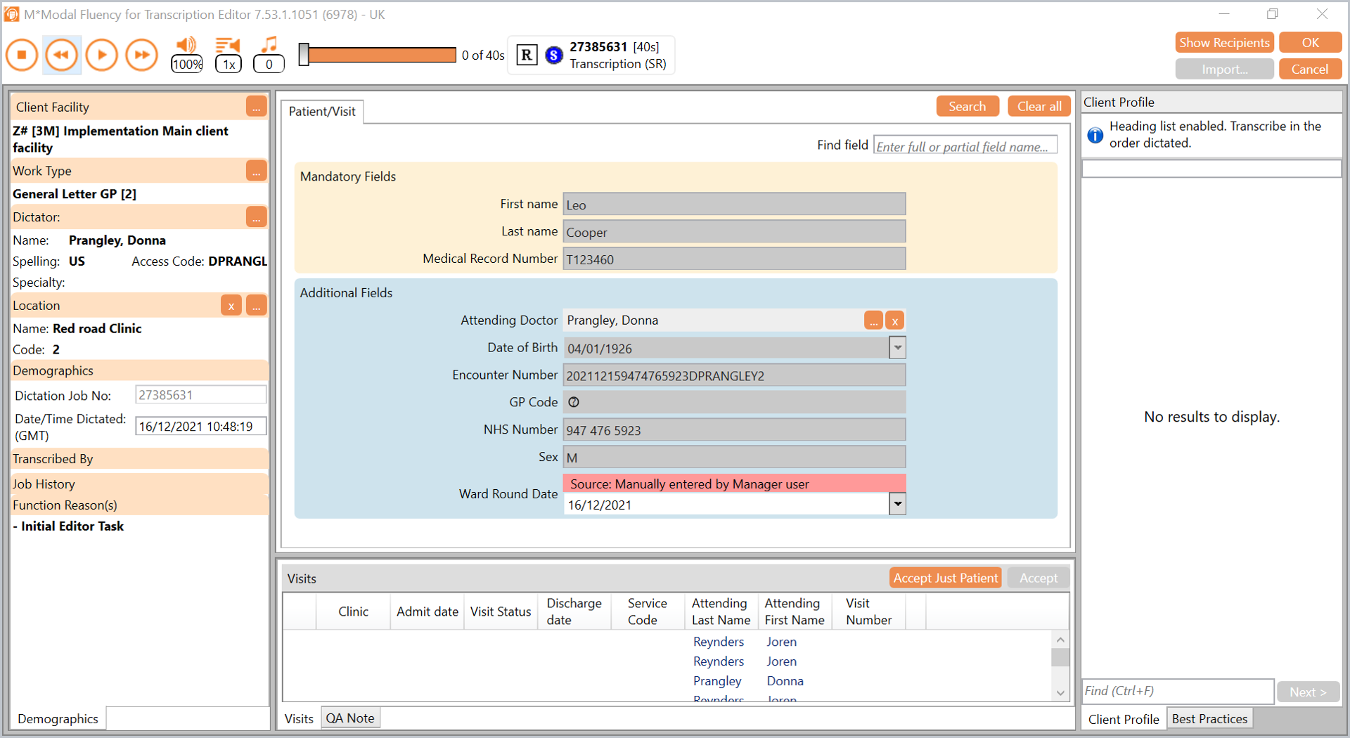Sort visits by Visit Status column
This screenshot has height=738, width=1350.
[501, 611]
